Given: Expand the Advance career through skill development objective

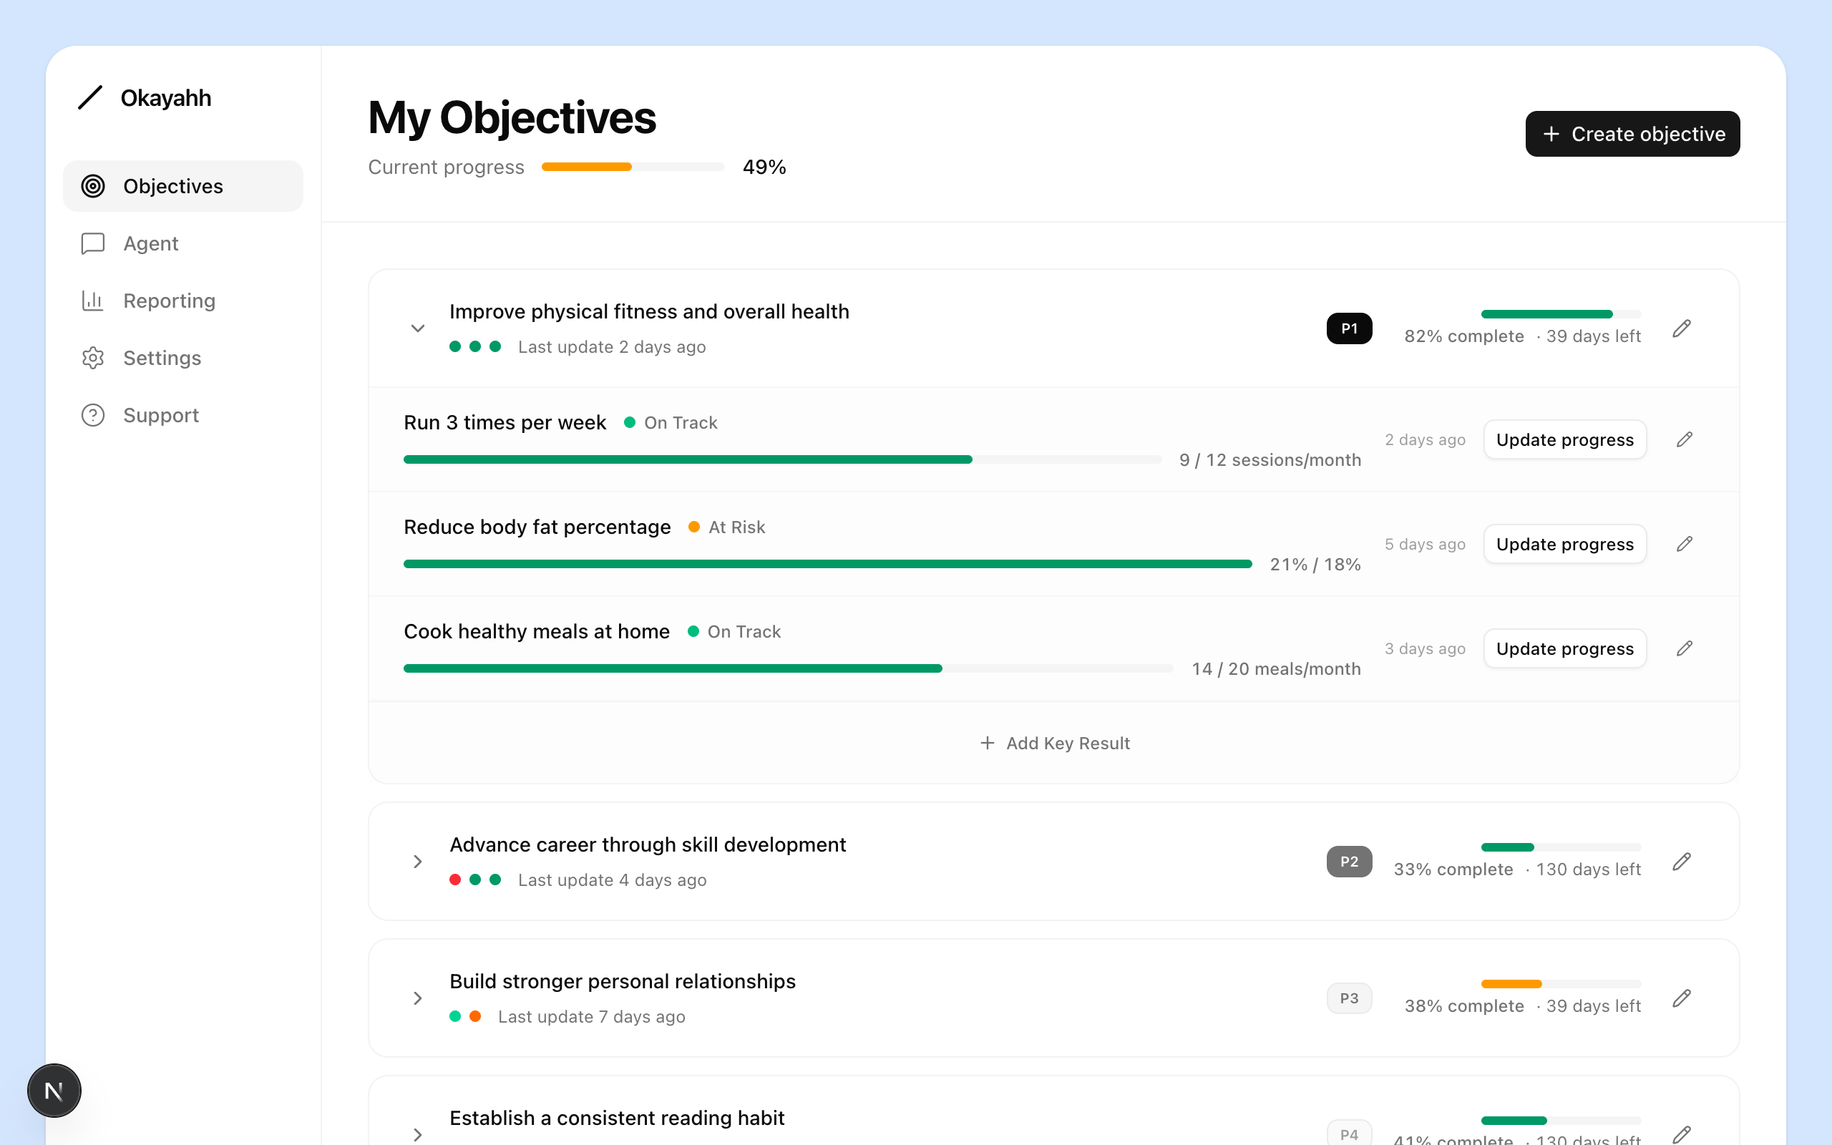Looking at the screenshot, I should pyautogui.click(x=418, y=861).
